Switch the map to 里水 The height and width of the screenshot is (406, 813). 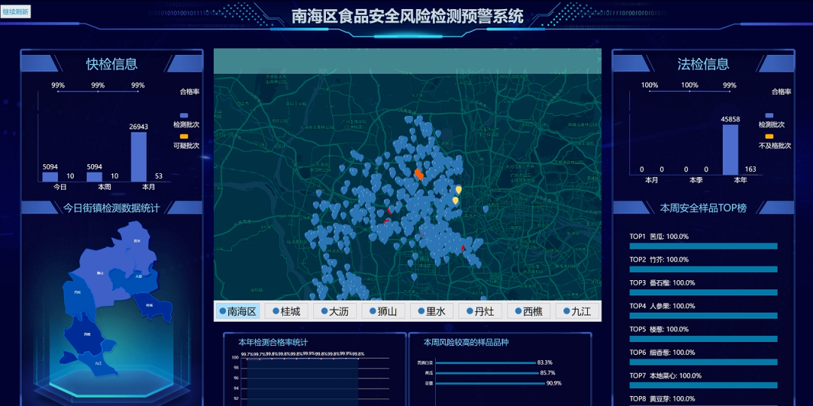[x=431, y=311]
